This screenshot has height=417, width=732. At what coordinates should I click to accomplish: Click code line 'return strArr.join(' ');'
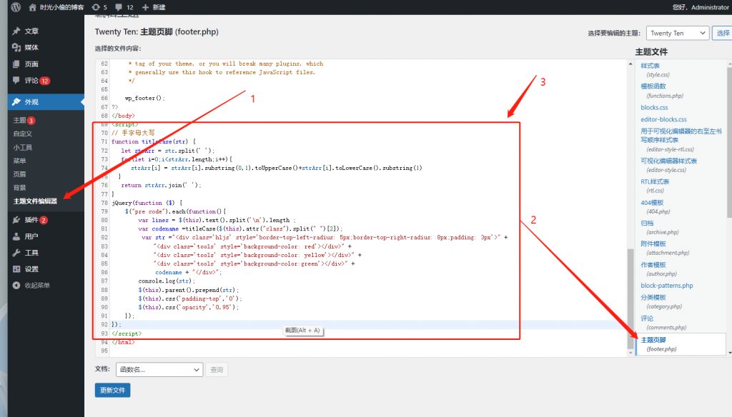161,185
